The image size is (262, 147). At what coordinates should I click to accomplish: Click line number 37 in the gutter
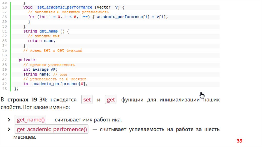4,60
